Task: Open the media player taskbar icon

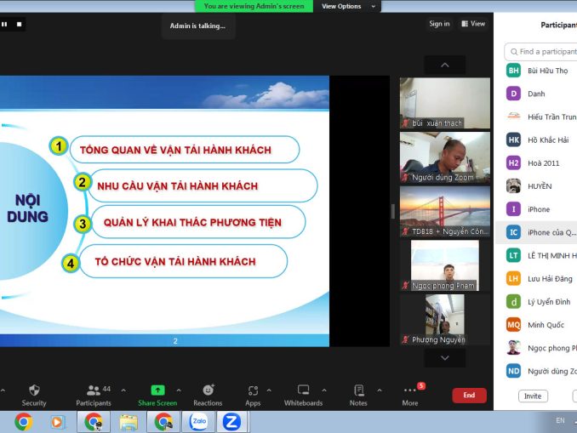Action: pyautogui.click(x=57, y=422)
